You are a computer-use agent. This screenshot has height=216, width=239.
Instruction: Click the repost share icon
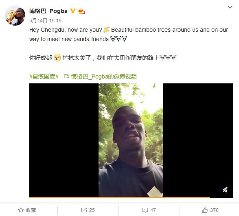coord(84,210)
